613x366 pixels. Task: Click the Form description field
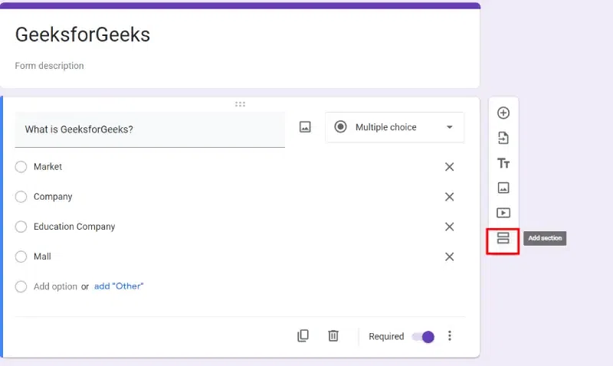tap(49, 66)
